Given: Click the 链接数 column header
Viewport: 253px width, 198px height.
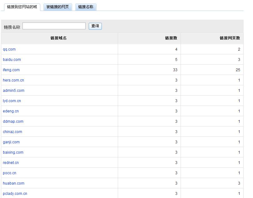Looking at the screenshot, I should 171,38.
